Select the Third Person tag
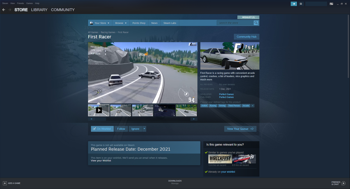The width and height of the screenshot is (350, 189). [234, 106]
